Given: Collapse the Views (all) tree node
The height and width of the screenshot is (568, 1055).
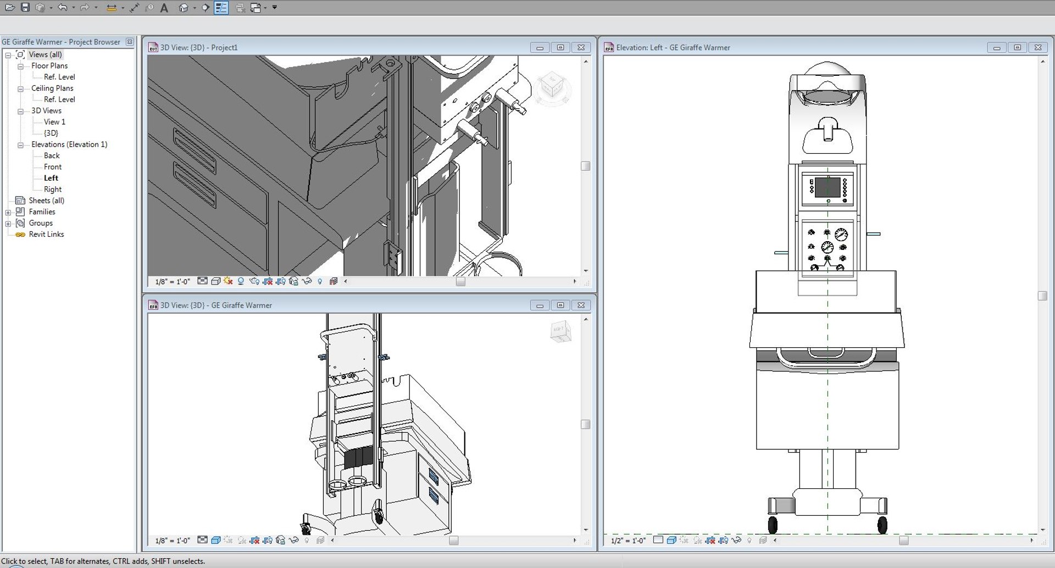Looking at the screenshot, I should click(8, 55).
